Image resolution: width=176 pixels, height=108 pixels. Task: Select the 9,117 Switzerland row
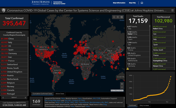[14, 64]
